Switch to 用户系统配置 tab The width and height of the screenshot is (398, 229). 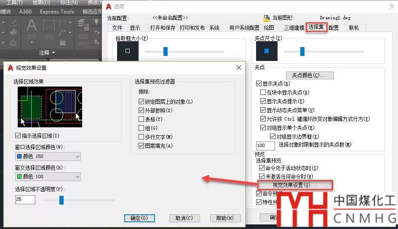coord(244,28)
